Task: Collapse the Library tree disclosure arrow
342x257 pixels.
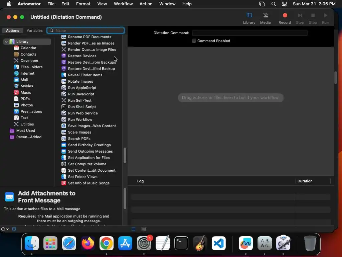Action: (6, 41)
